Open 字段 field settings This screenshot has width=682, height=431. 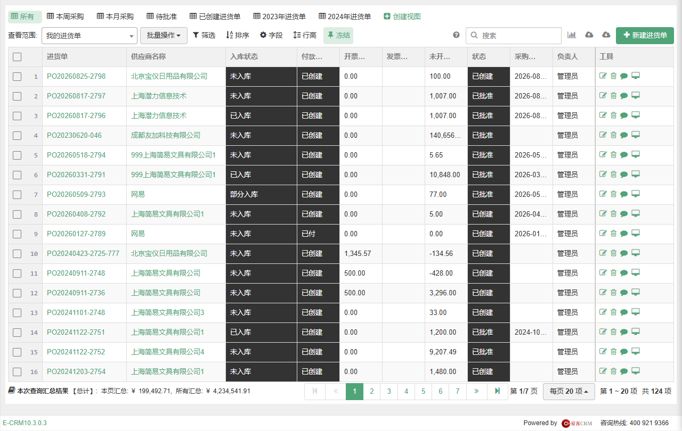click(271, 35)
